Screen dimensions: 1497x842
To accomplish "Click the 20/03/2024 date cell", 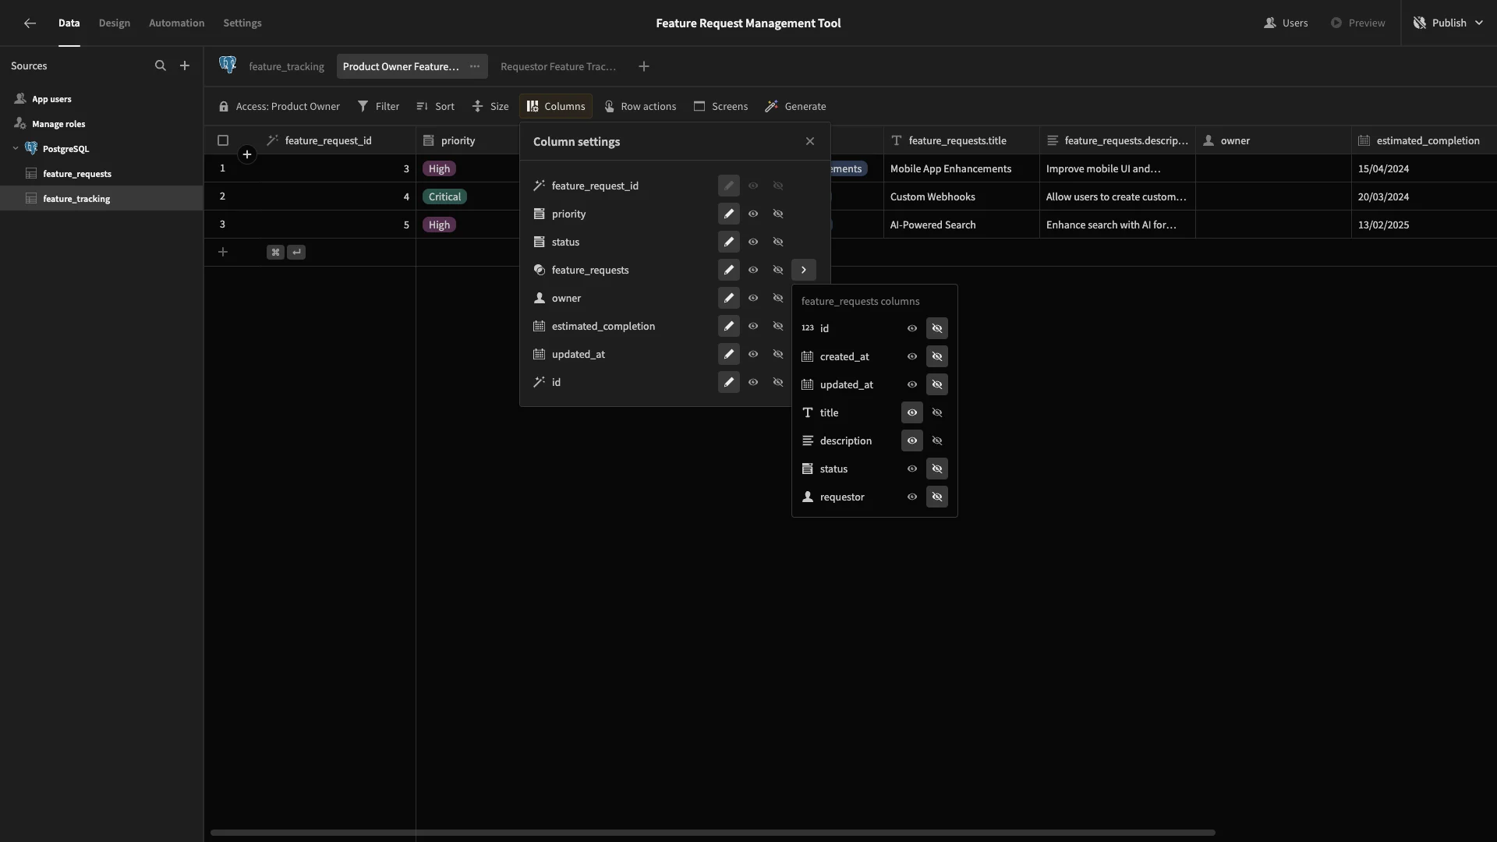I will pyautogui.click(x=1424, y=196).
